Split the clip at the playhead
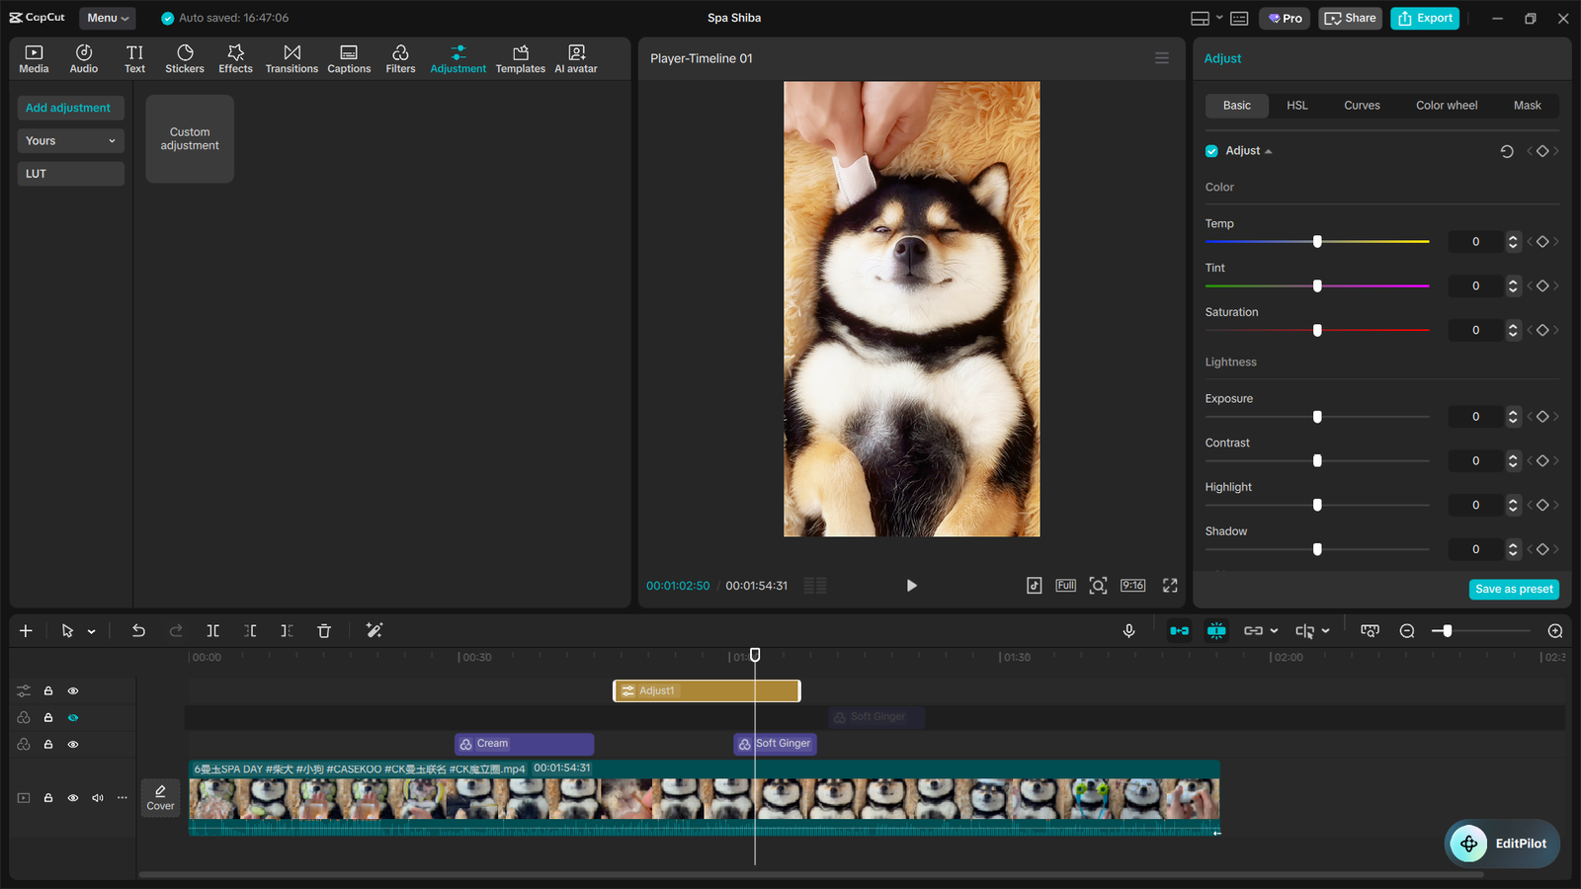The image size is (1581, 889). click(x=212, y=630)
